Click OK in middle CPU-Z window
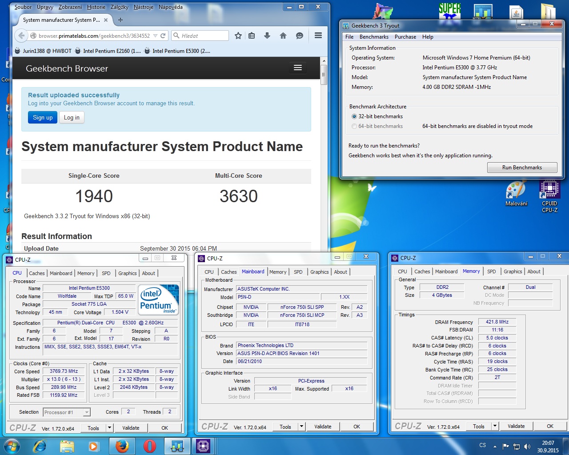The height and width of the screenshot is (455, 569). click(357, 427)
